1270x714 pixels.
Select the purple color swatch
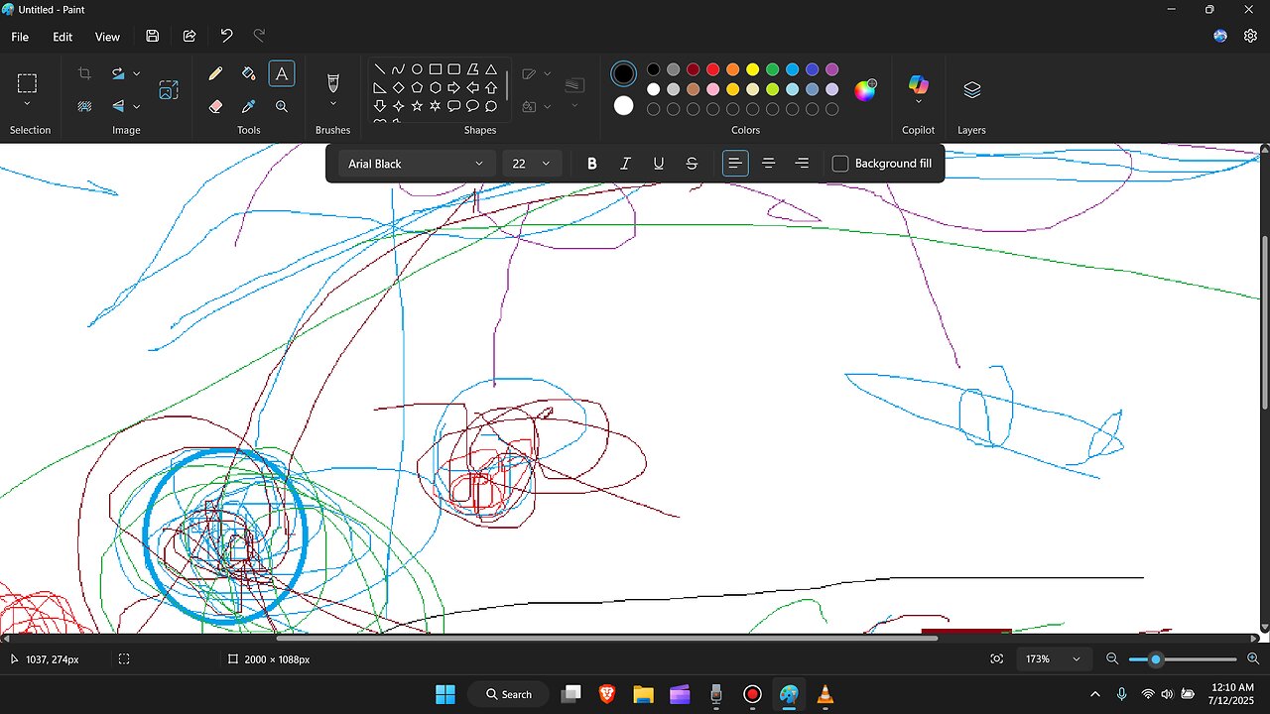pyautogui.click(x=831, y=69)
